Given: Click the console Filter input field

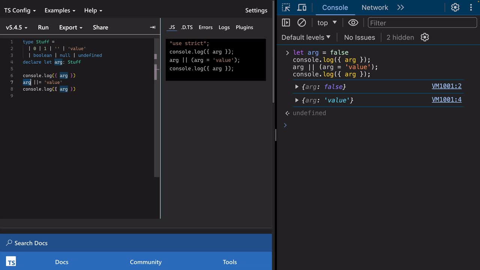Looking at the screenshot, I should click(x=422, y=23).
